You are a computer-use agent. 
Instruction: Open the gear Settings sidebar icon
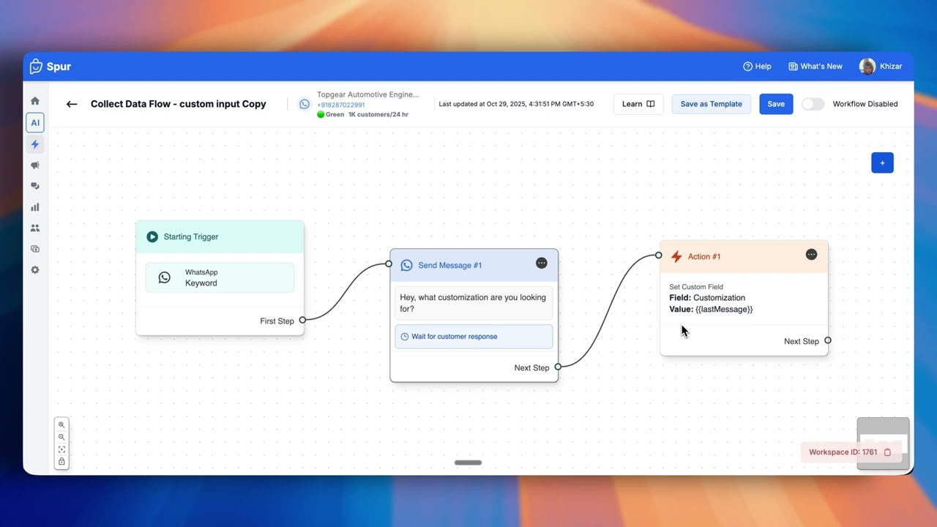click(x=34, y=270)
